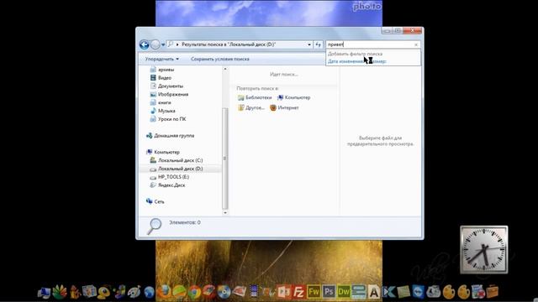Click the Explorer forward arrow button
The width and height of the screenshot is (538, 302).
click(155, 44)
